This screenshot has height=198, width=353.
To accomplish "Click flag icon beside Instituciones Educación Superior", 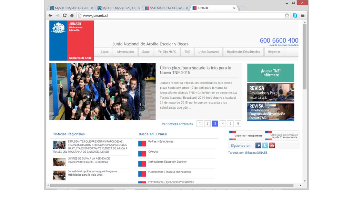I will (142, 164).
